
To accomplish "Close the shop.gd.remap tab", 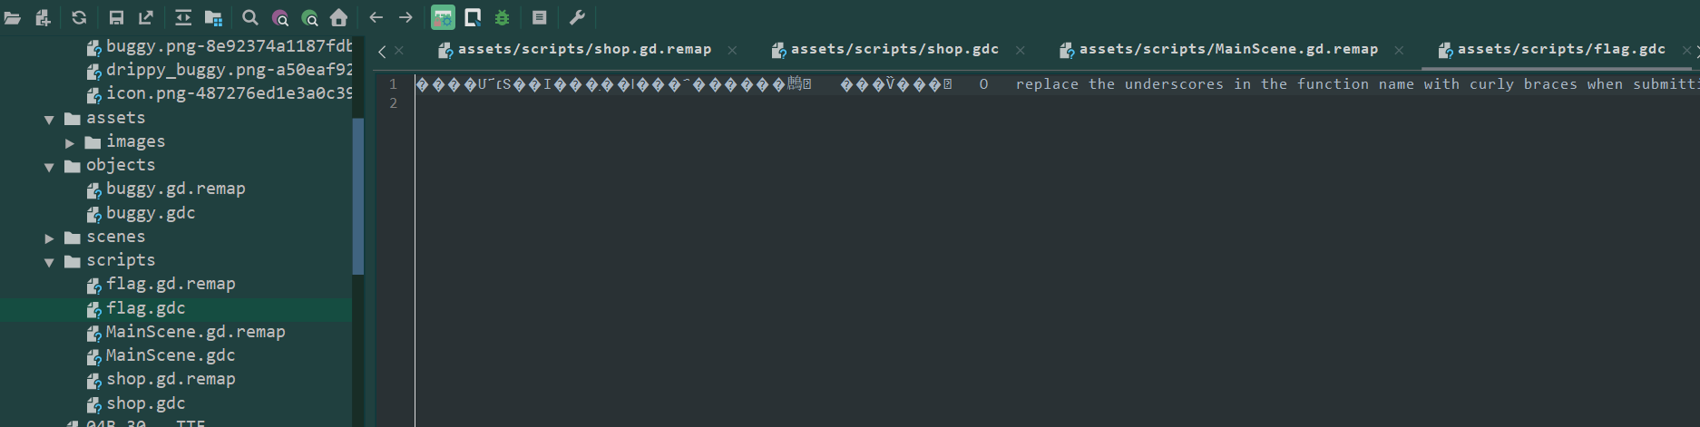I will click(732, 50).
